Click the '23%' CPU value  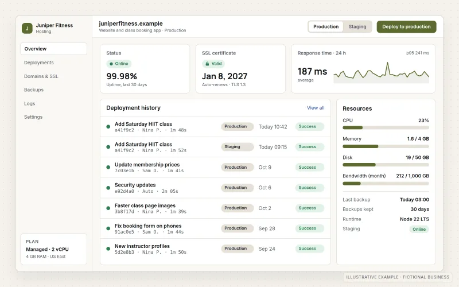coord(423,121)
